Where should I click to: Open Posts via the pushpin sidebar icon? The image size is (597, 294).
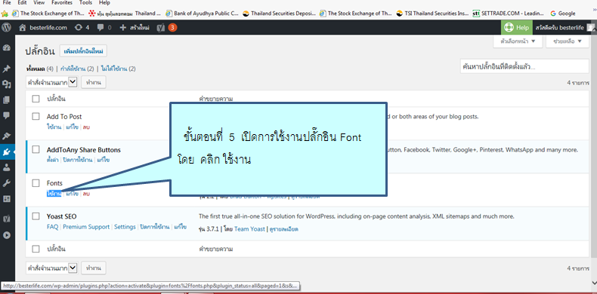pyautogui.click(x=7, y=69)
